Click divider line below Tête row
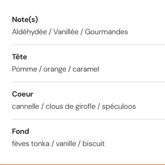 pos(88,82)
